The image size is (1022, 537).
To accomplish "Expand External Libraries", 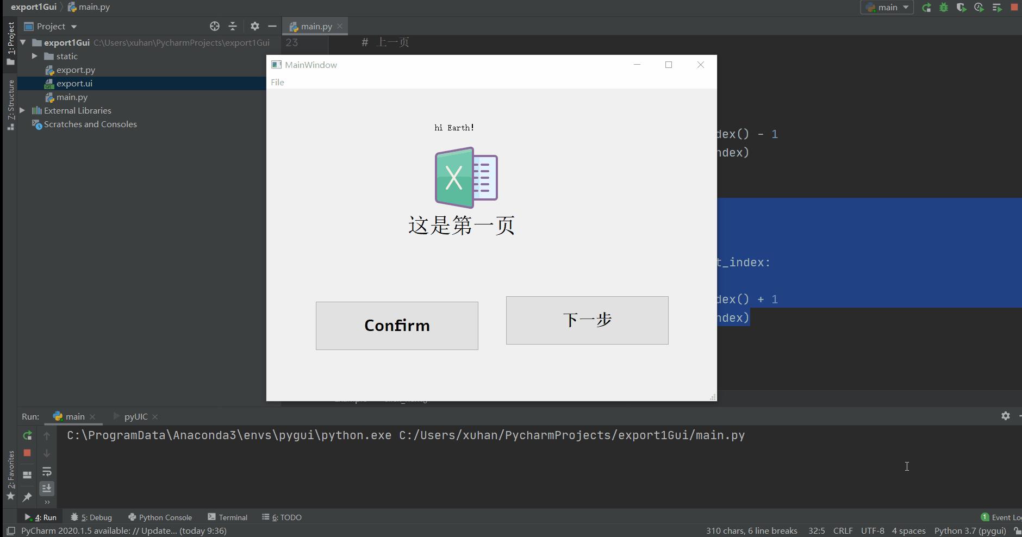I will pos(22,110).
